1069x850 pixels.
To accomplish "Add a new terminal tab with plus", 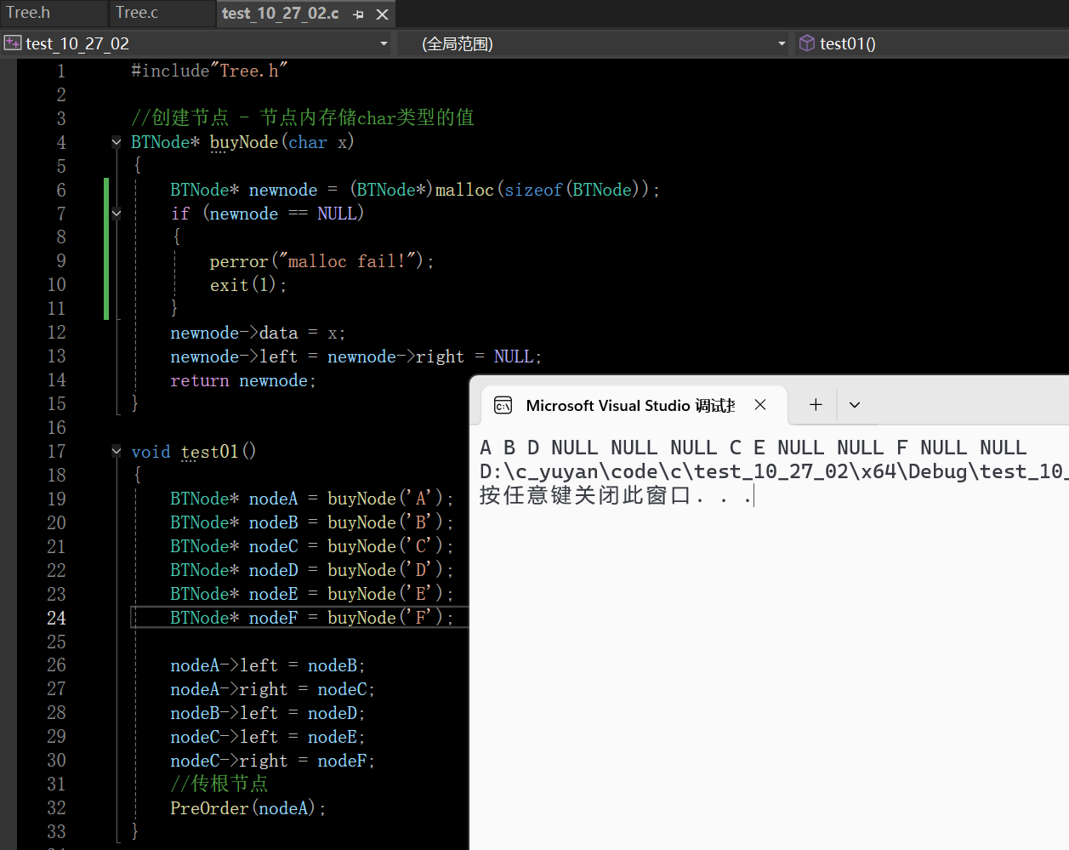I will click(816, 405).
